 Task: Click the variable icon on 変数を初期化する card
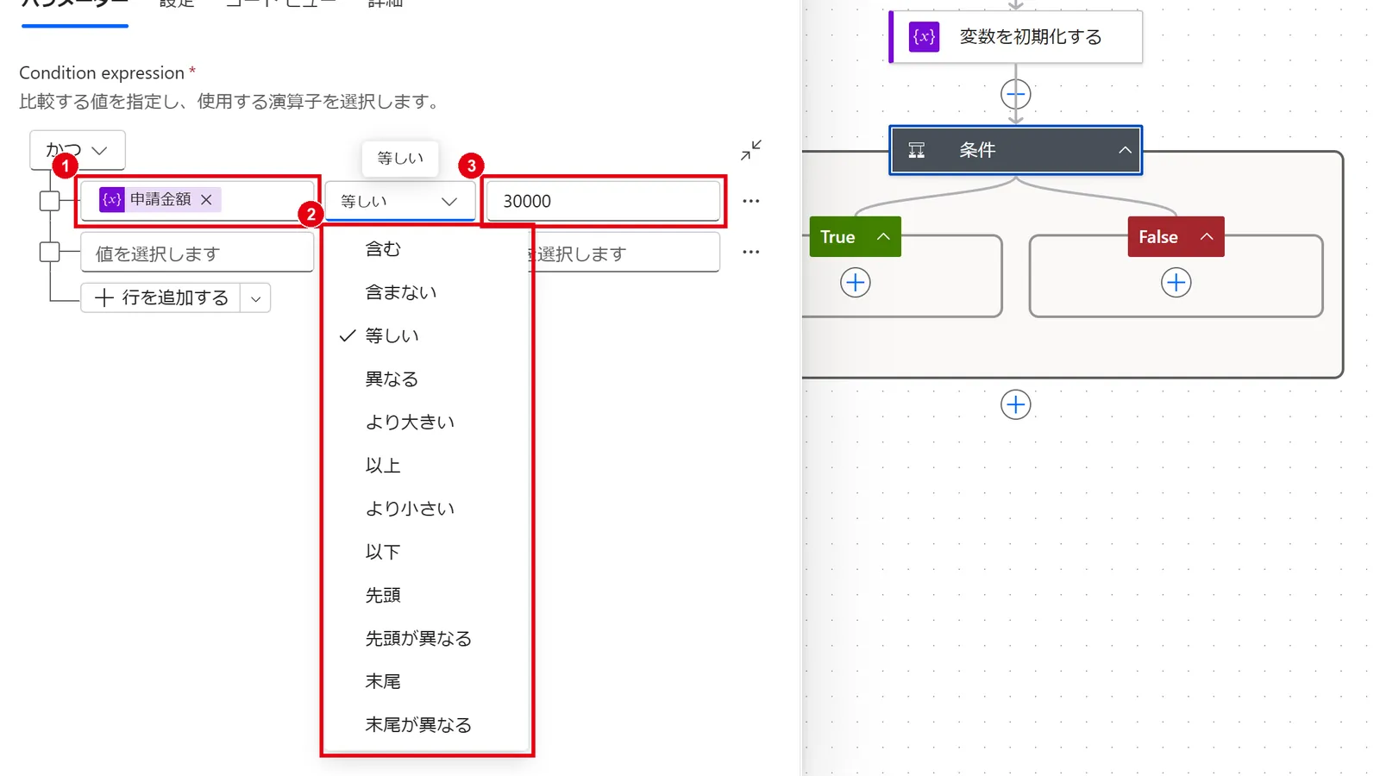tap(924, 37)
